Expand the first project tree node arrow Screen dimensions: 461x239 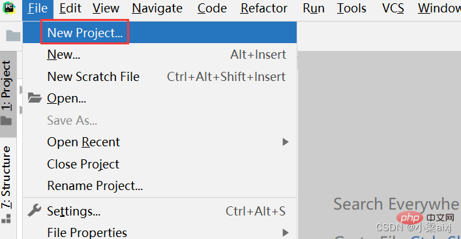[21, 89]
